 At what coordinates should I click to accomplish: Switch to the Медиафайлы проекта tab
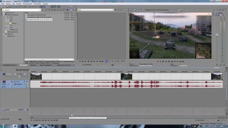[x=10, y=65]
